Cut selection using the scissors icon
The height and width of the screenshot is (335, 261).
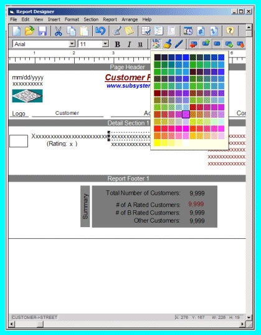point(59,31)
